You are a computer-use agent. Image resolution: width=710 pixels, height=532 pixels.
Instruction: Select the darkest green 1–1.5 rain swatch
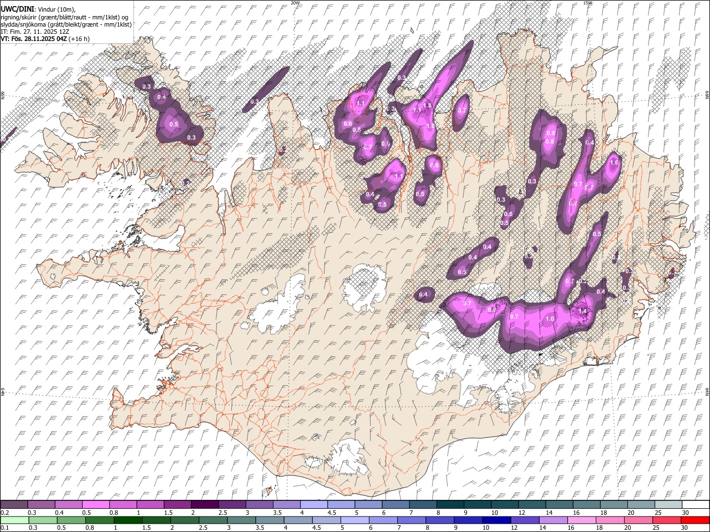click(x=128, y=520)
